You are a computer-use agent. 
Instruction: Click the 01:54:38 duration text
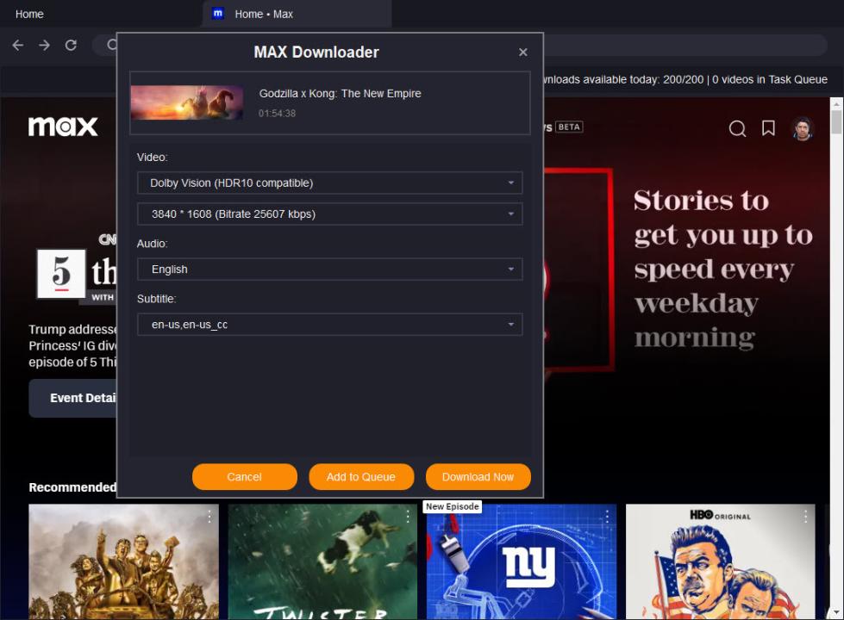277,114
